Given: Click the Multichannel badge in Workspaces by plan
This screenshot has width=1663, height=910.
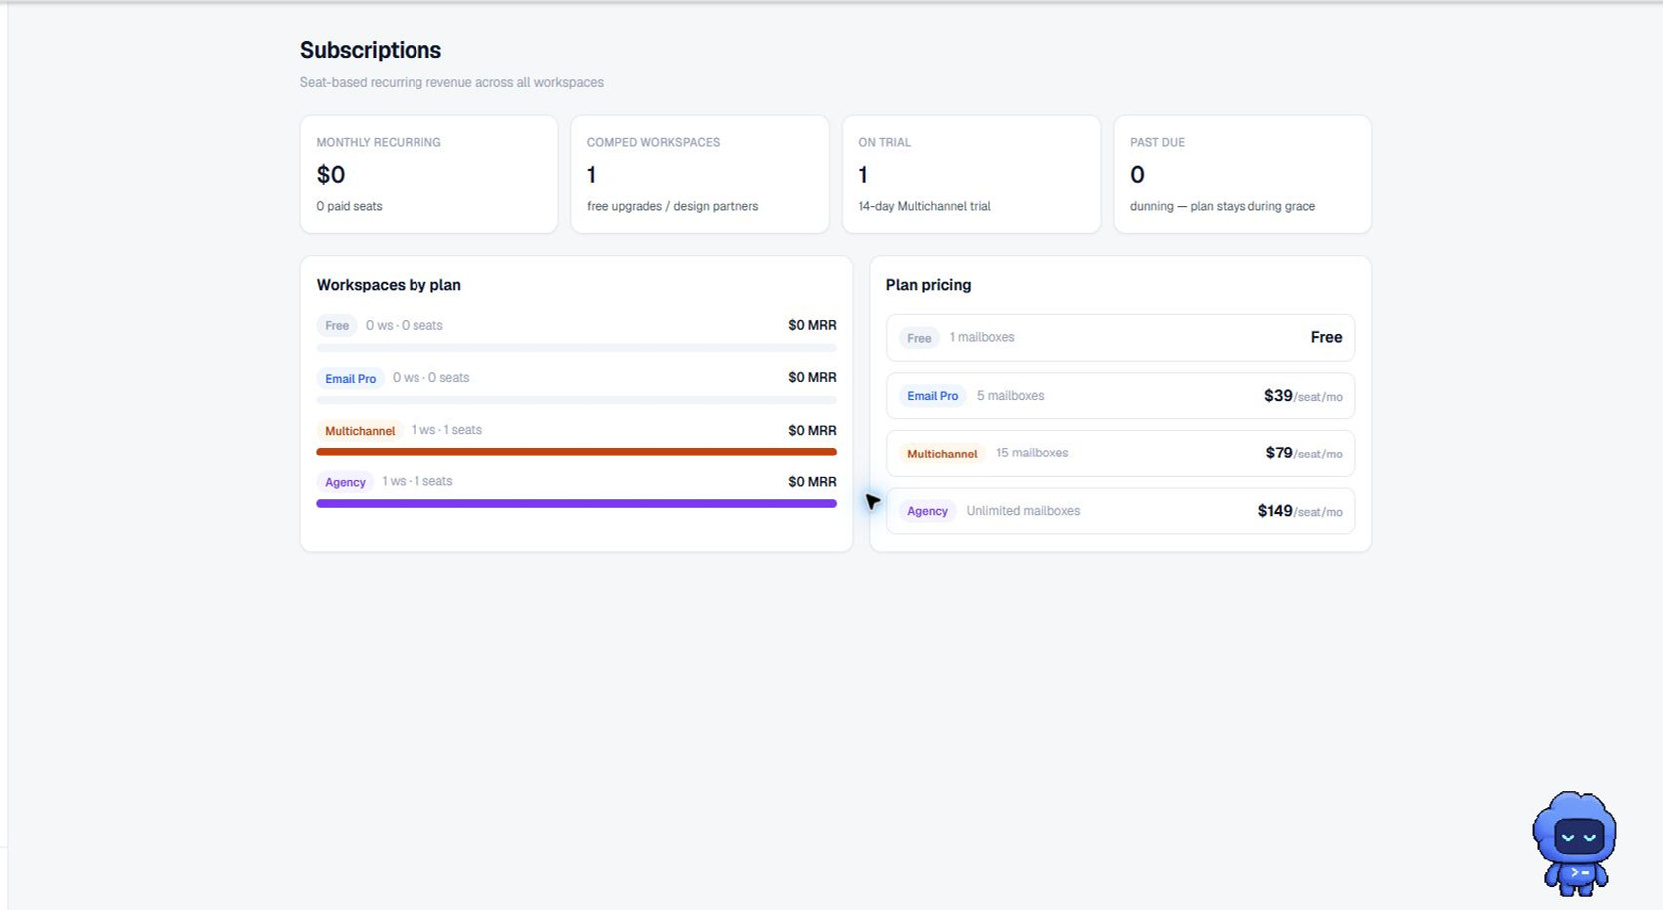Looking at the screenshot, I should click(x=360, y=431).
